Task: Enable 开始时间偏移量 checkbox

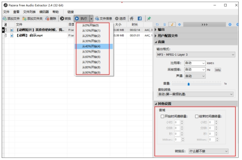Action: (162, 116)
